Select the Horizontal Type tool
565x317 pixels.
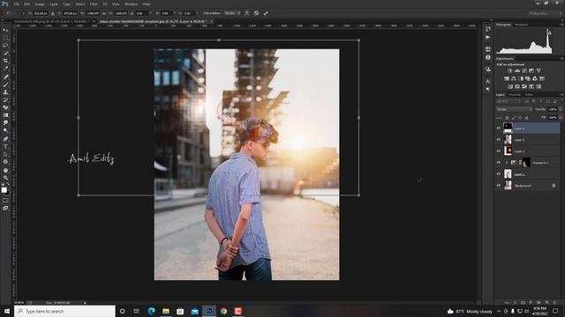pyautogui.click(x=5, y=146)
